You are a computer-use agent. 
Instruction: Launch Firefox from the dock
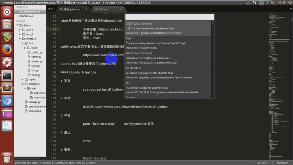click(x=7, y=50)
